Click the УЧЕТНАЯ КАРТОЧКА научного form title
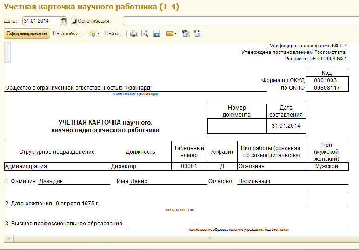The image size is (359, 250). point(105,126)
